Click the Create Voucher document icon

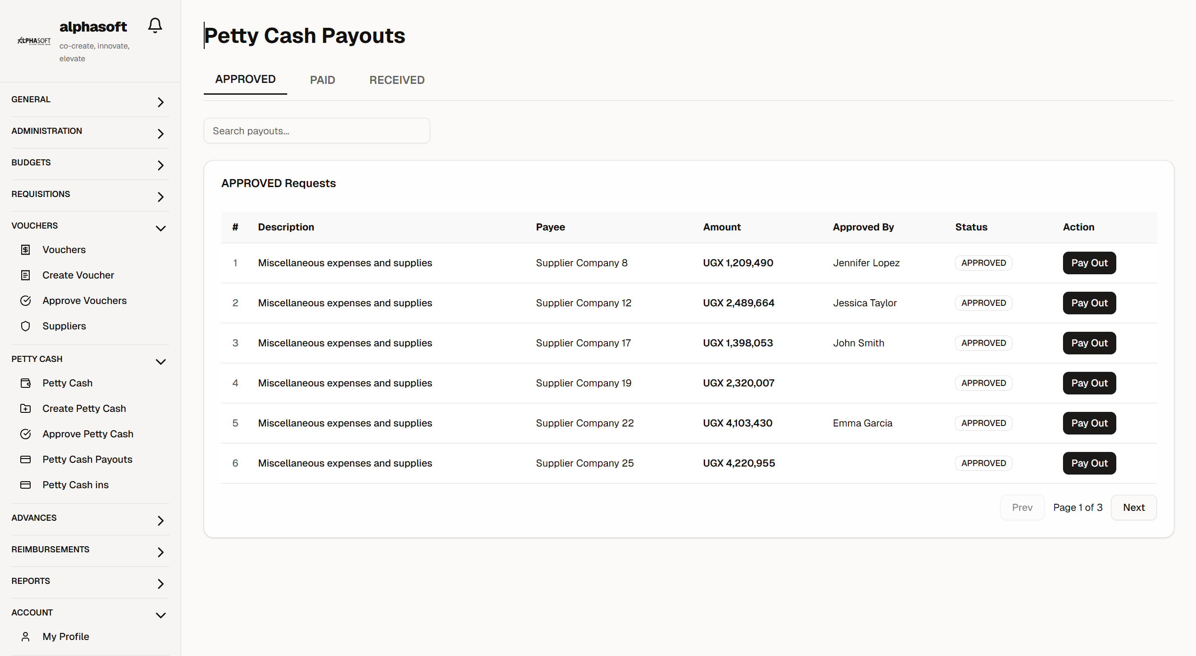tap(25, 275)
